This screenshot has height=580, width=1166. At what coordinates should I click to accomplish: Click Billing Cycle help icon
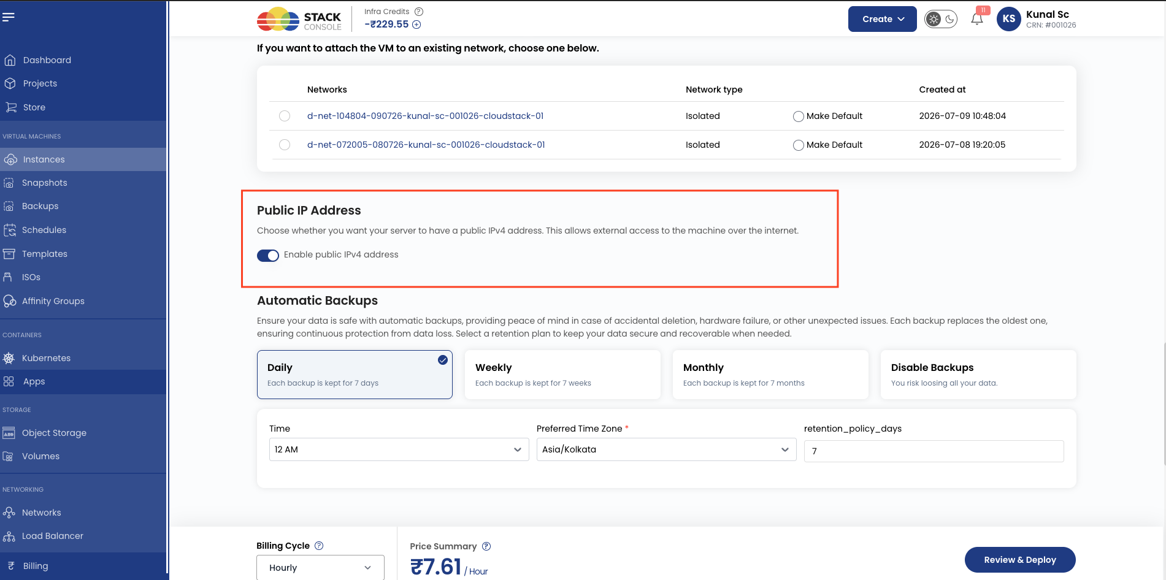click(319, 546)
